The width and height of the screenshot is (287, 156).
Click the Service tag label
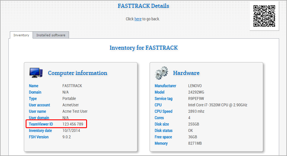(x=164, y=99)
